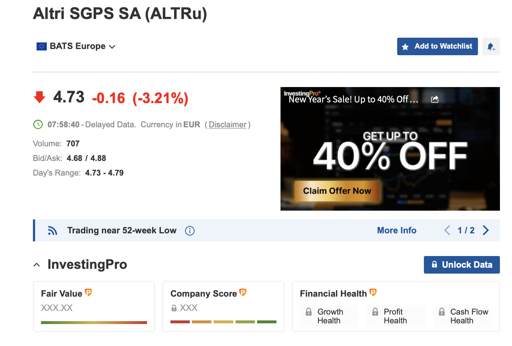This screenshot has height=346, width=512.
Task: Click the clock icon beside delayed data time
Action: pos(38,124)
